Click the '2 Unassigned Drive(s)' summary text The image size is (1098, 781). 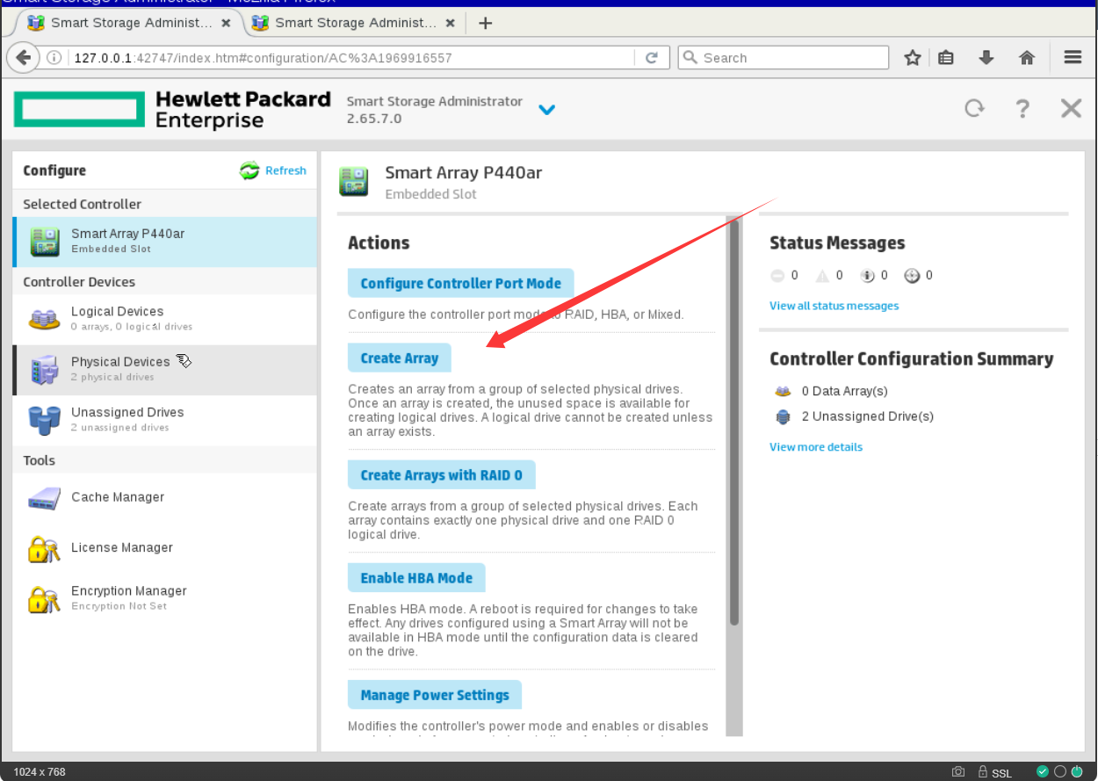pos(868,417)
